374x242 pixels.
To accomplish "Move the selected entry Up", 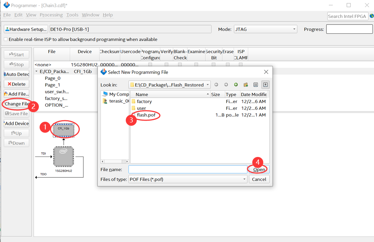I will (16, 133).
